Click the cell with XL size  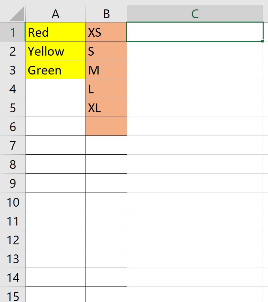(x=106, y=108)
